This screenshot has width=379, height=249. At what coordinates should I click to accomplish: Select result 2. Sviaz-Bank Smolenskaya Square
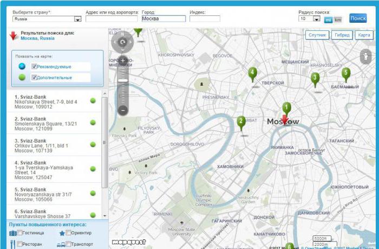point(54,123)
